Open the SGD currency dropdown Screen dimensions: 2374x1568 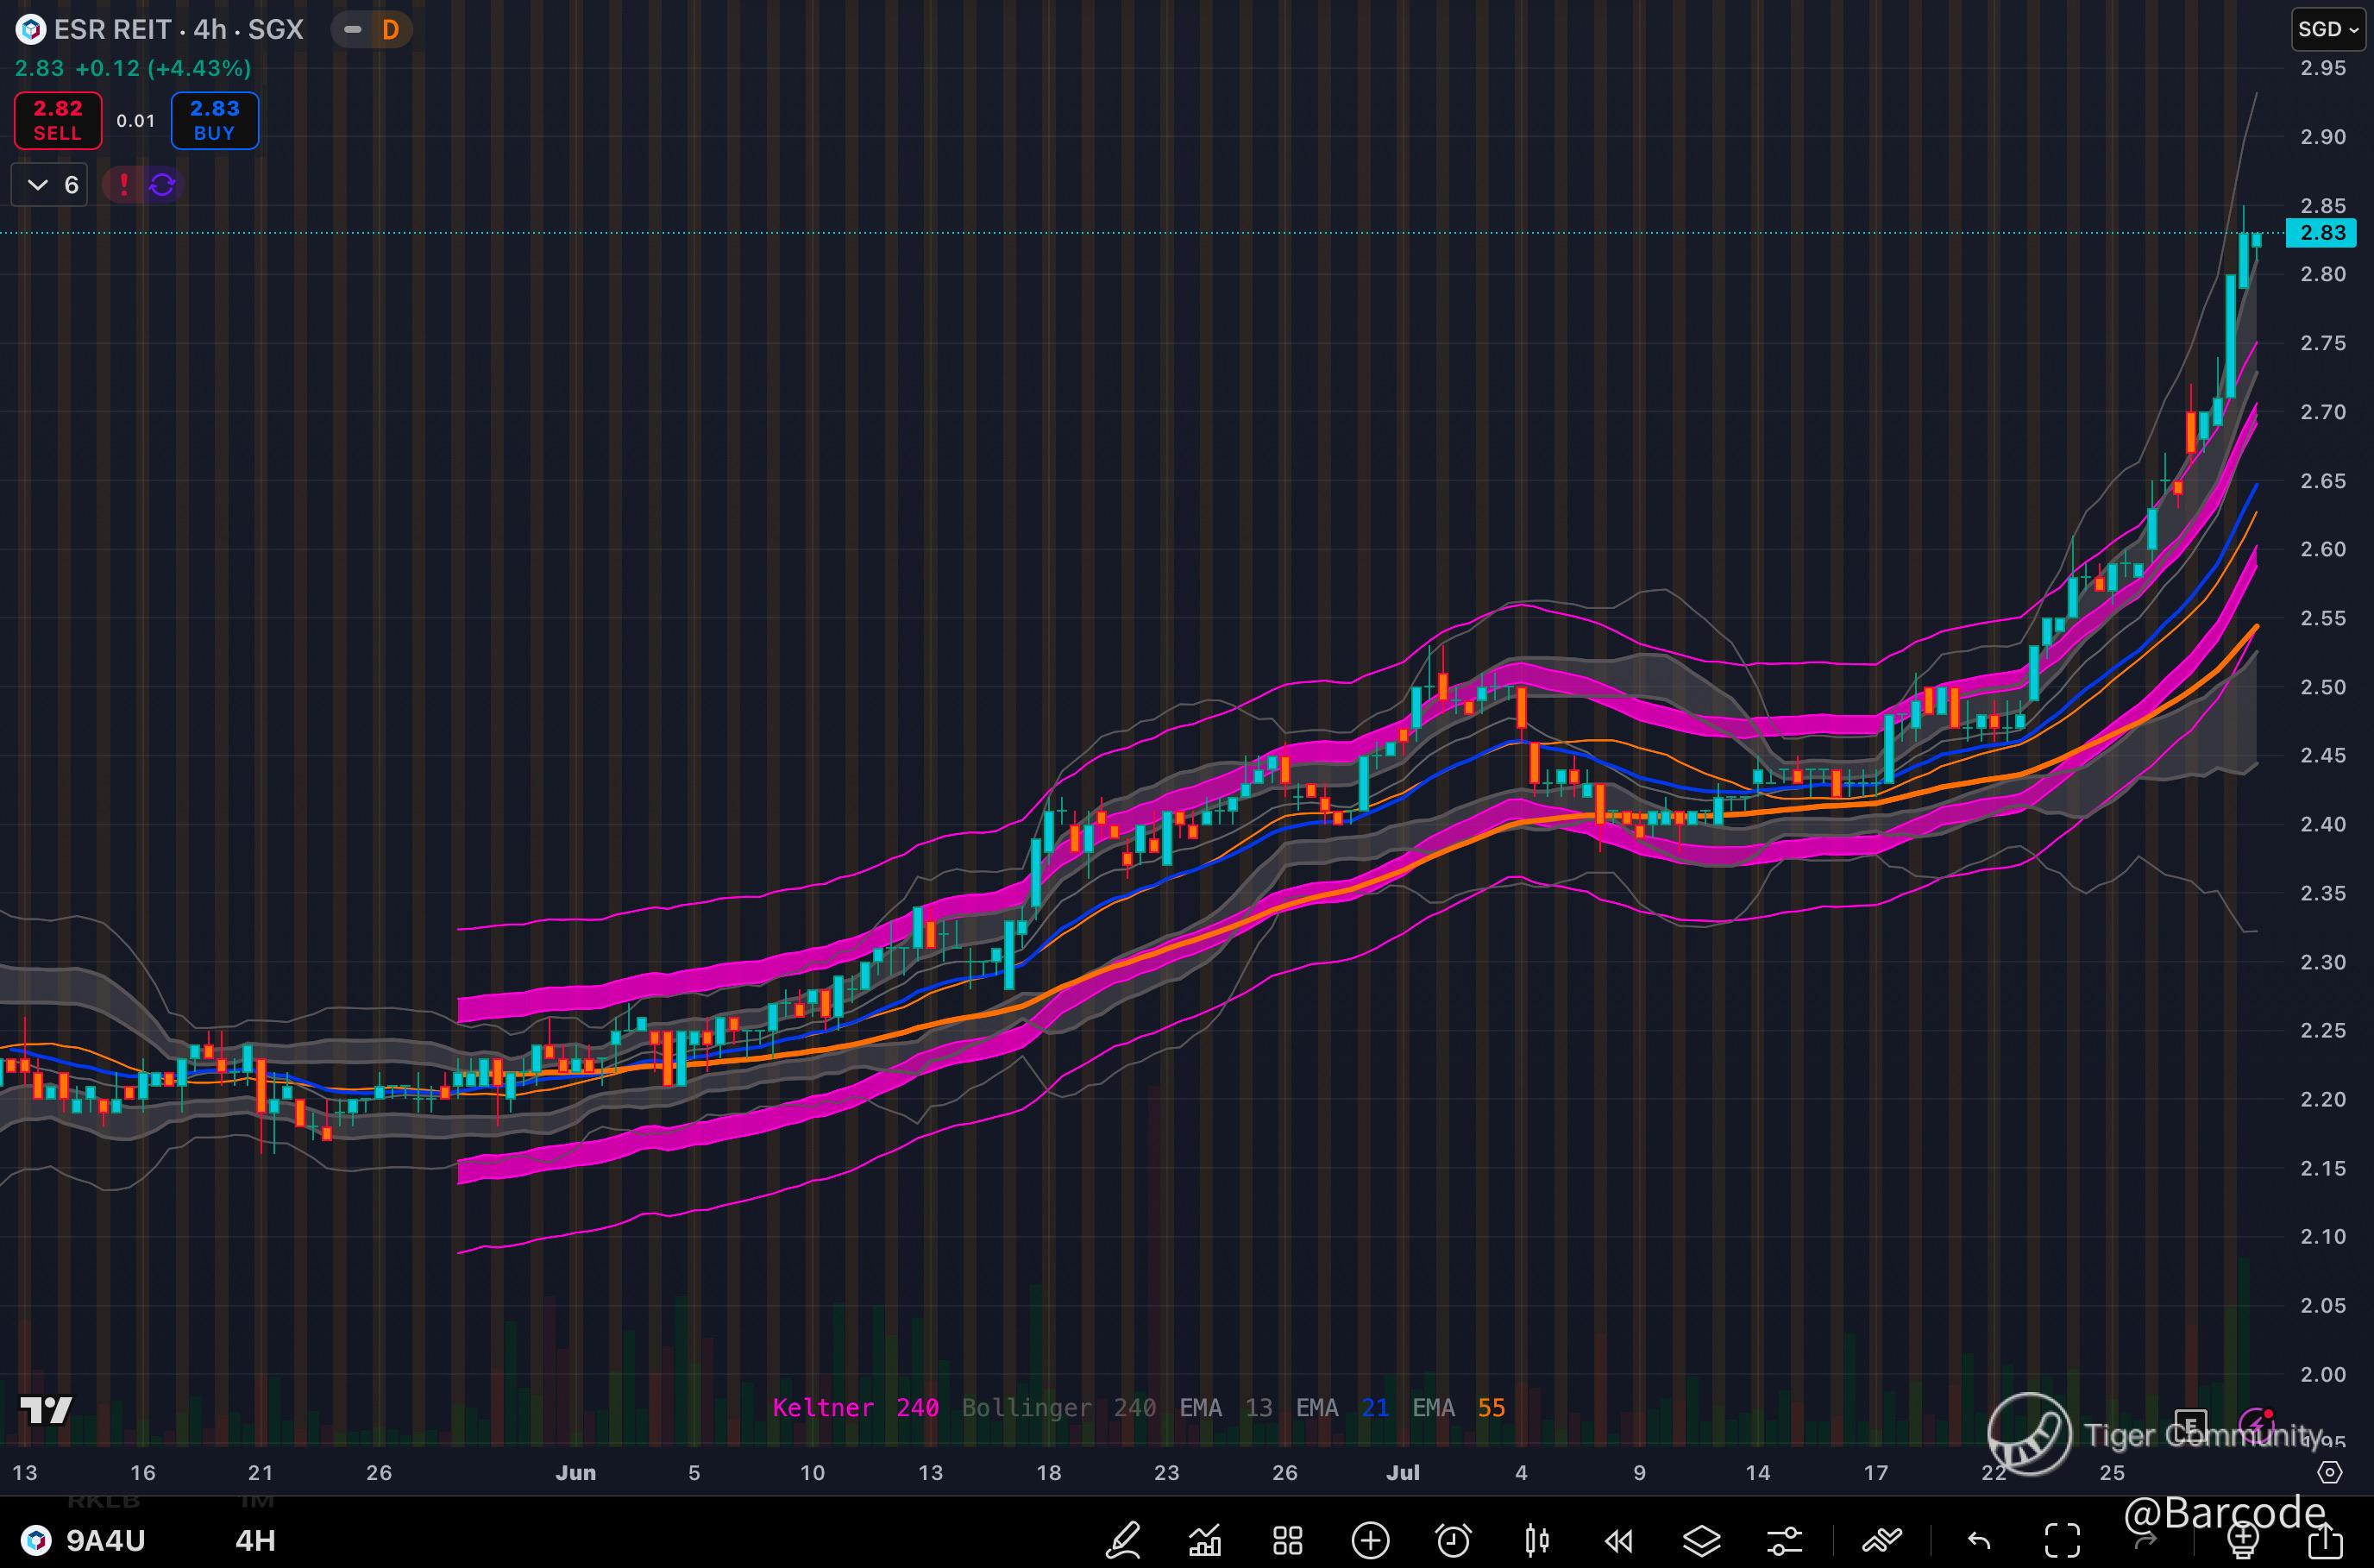[2327, 29]
